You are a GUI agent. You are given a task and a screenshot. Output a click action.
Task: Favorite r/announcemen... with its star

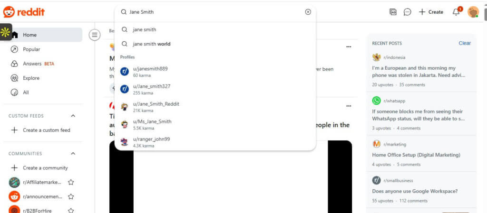[71, 196]
